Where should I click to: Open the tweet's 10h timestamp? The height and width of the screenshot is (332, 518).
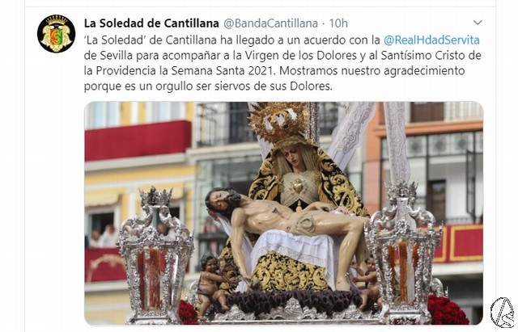coord(338,23)
